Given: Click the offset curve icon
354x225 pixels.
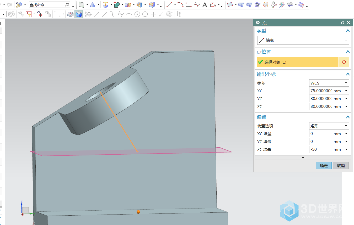Looking at the screenshot, I should click(x=213, y=5).
